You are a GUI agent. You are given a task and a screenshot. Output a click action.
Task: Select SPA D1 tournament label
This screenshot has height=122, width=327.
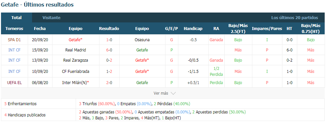tap(15, 40)
